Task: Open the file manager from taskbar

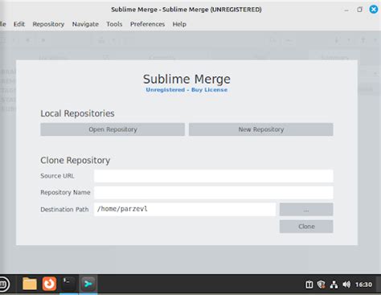Action: 30,284
